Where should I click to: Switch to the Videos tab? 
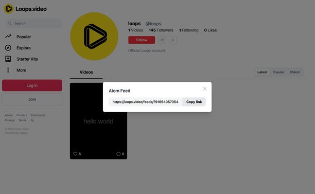[86, 72]
